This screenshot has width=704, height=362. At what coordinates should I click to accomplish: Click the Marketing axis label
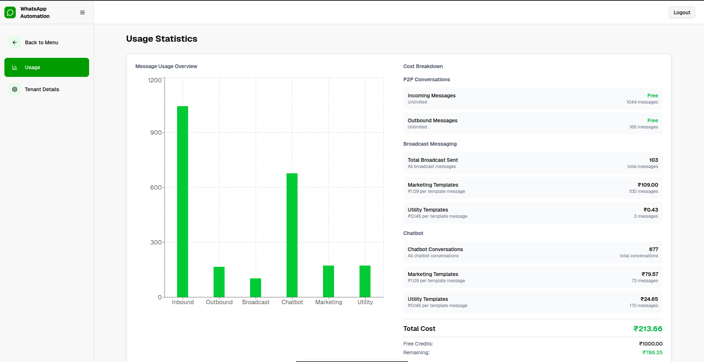(x=329, y=302)
